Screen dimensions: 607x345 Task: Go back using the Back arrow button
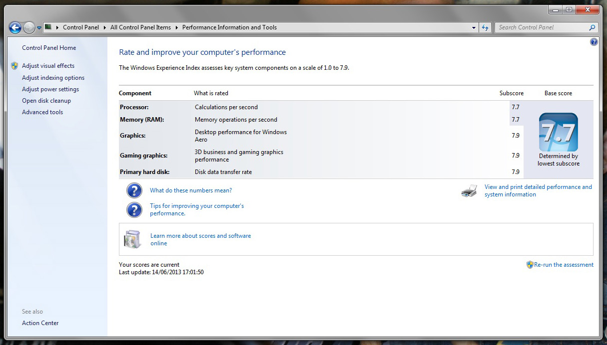(15, 27)
